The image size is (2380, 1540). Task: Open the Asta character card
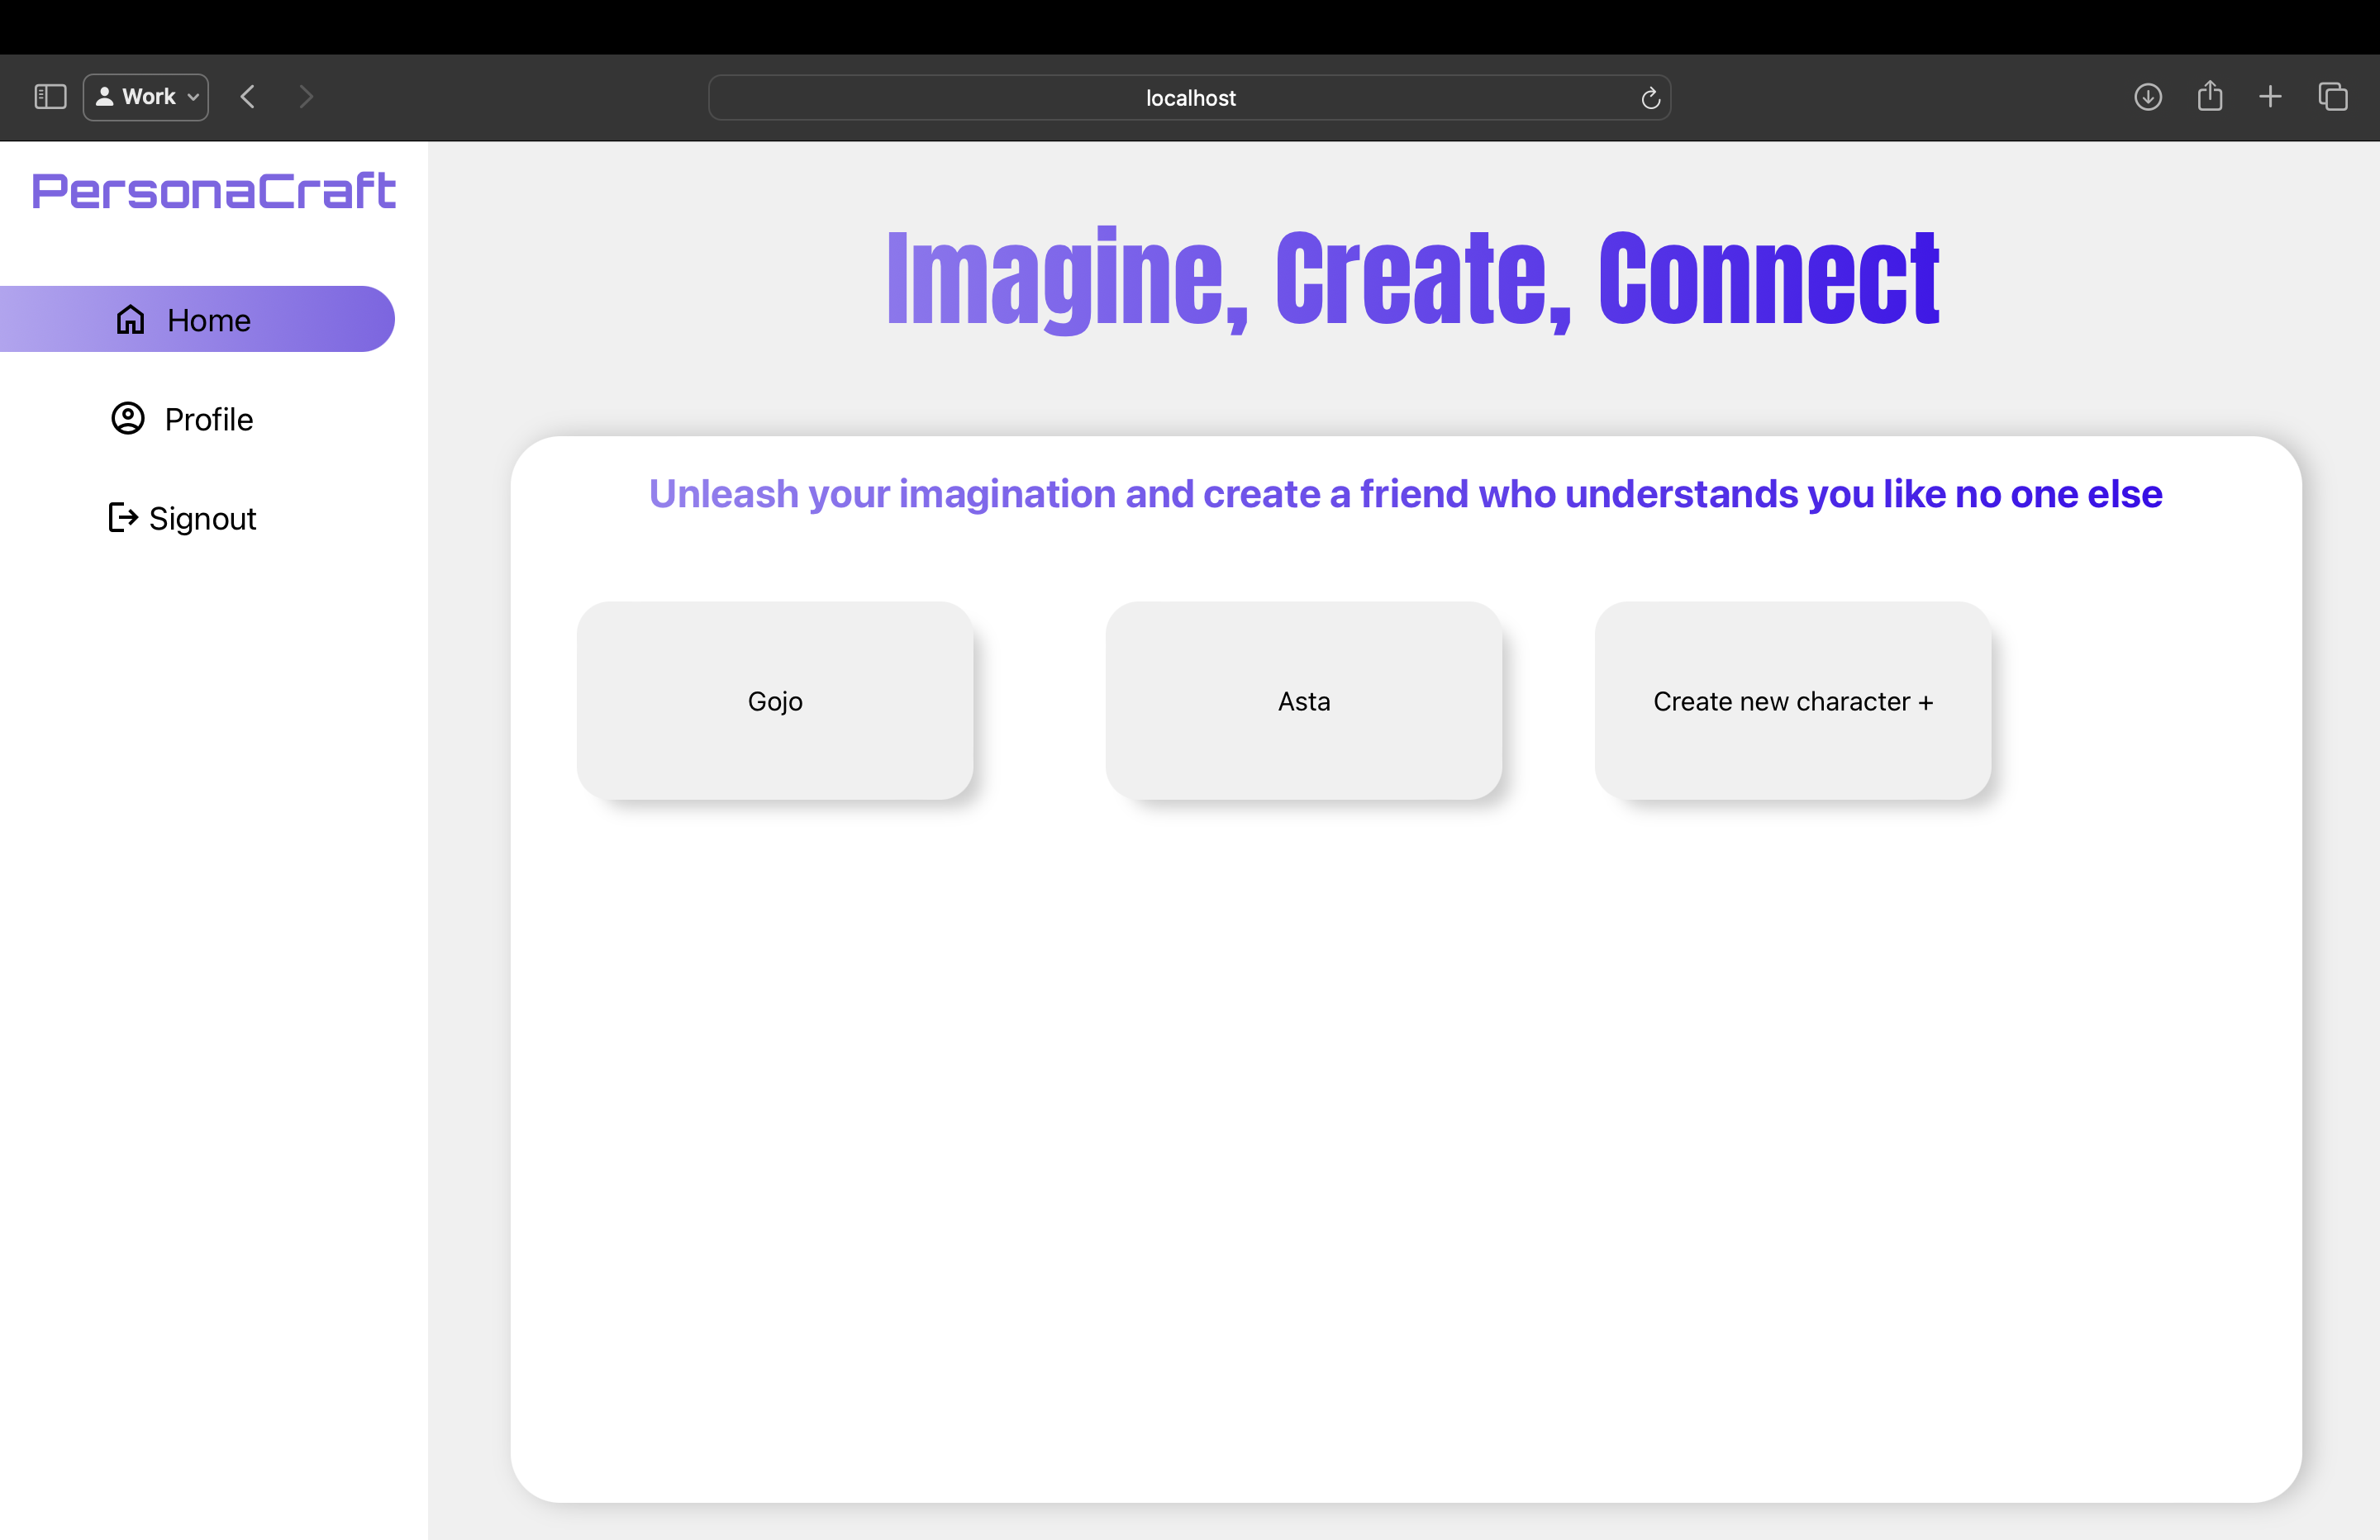1303,700
